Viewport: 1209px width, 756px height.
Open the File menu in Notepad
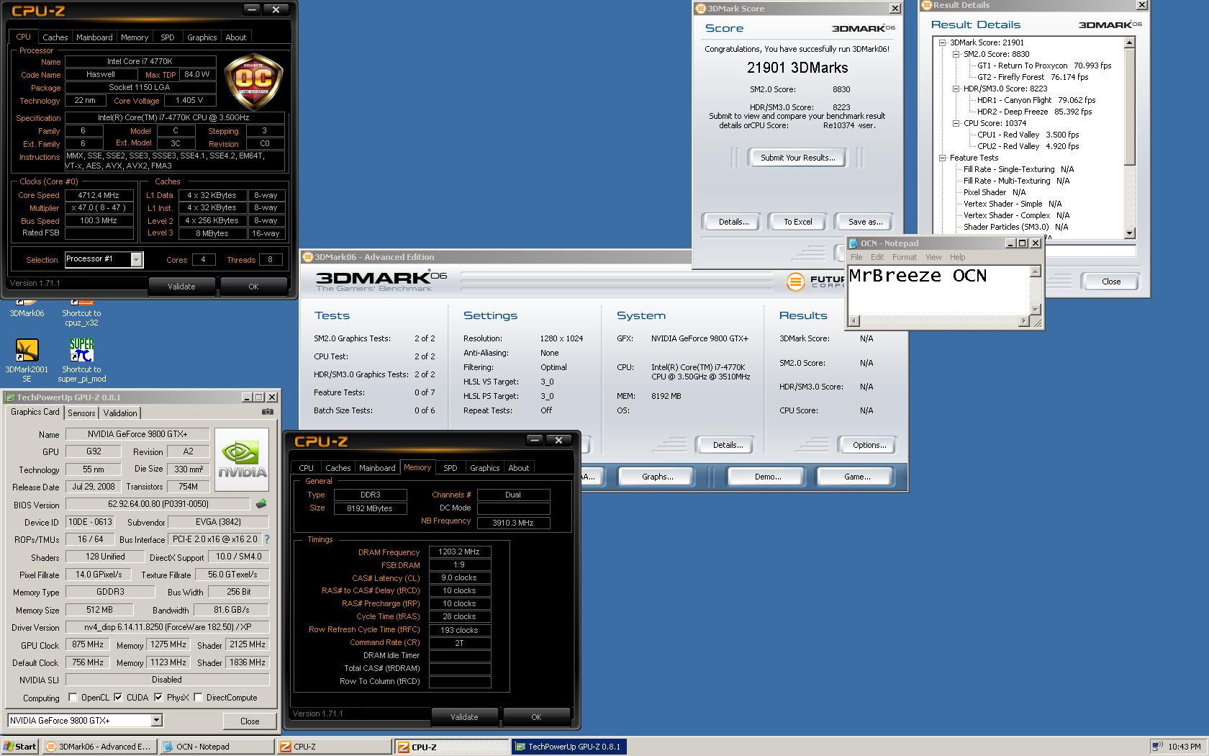pyautogui.click(x=856, y=257)
